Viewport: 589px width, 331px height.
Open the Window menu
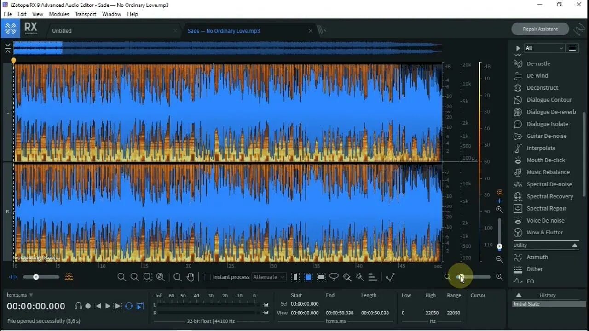pos(112,14)
